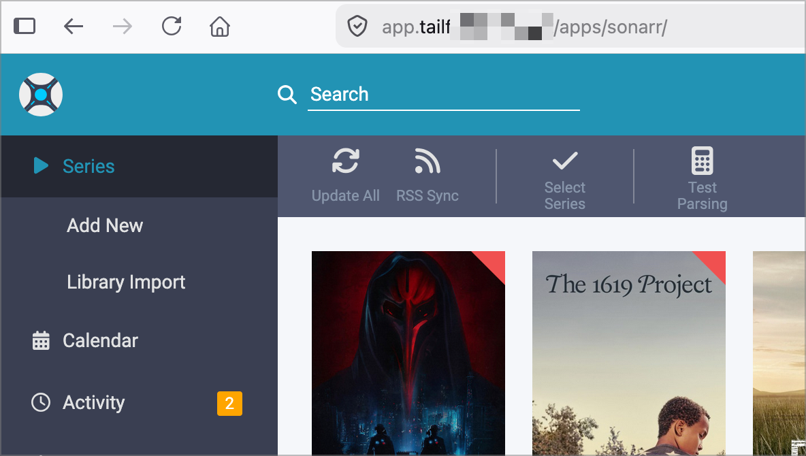The width and height of the screenshot is (806, 456).
Task: Run RSS Sync from toolbar
Action: pyautogui.click(x=427, y=175)
